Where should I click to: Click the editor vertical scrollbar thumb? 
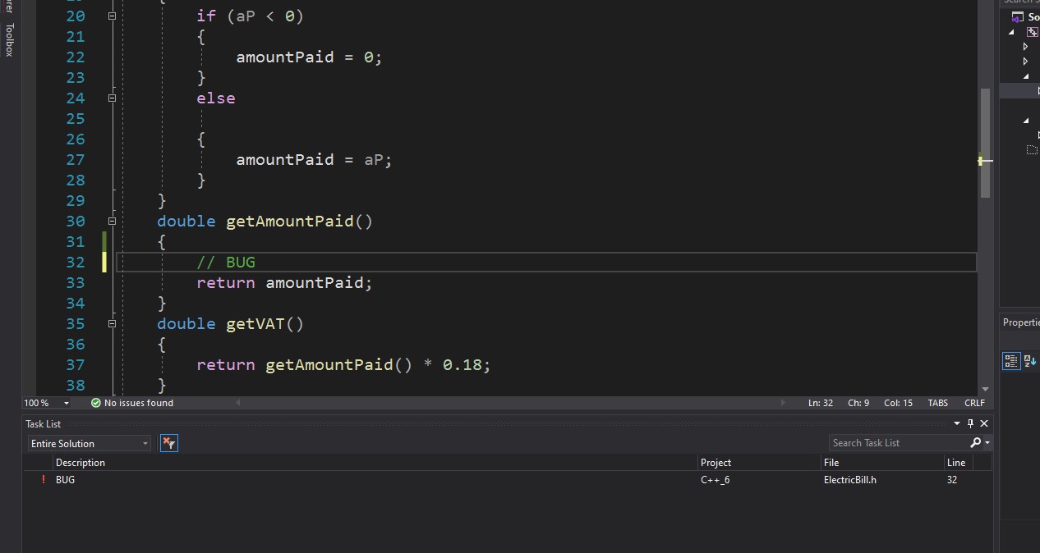[x=985, y=143]
